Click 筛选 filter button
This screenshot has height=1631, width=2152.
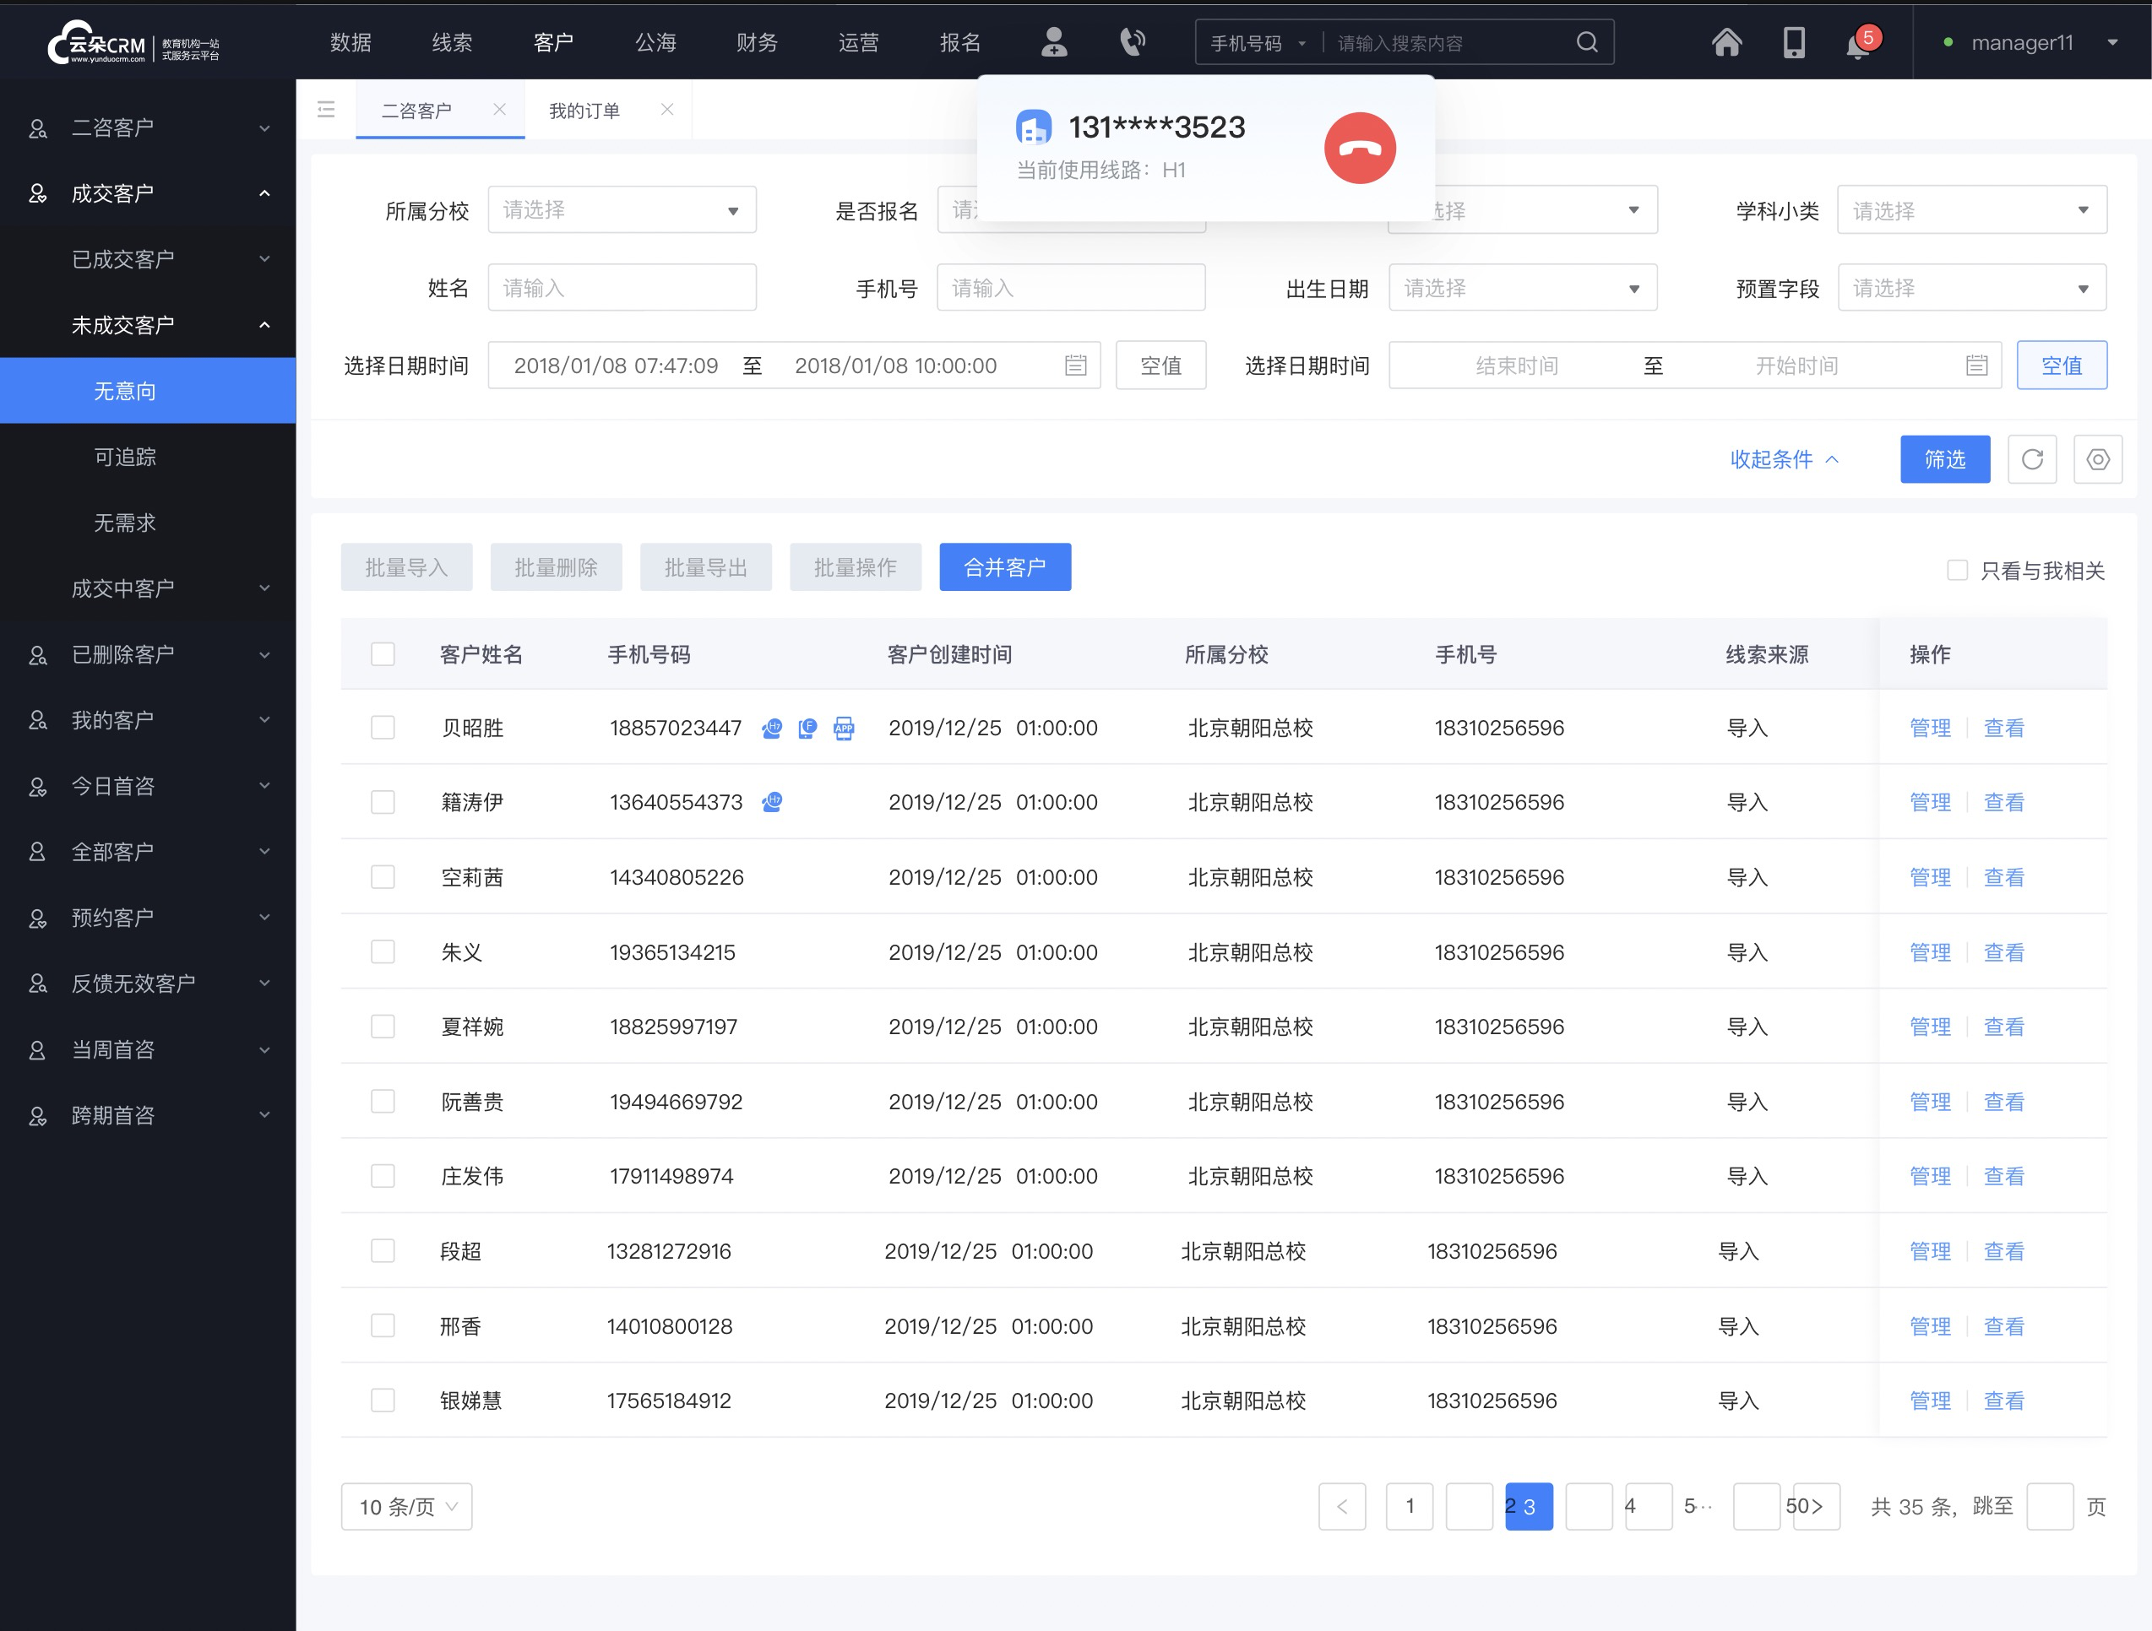(x=1947, y=459)
